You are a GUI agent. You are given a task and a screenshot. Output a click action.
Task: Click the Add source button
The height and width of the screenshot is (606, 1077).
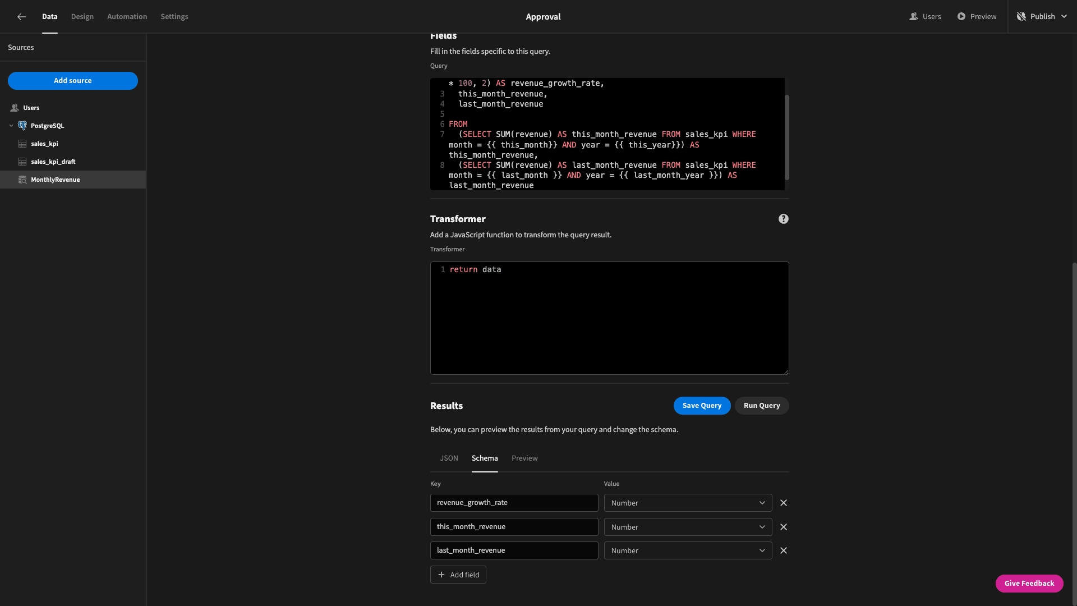click(73, 81)
